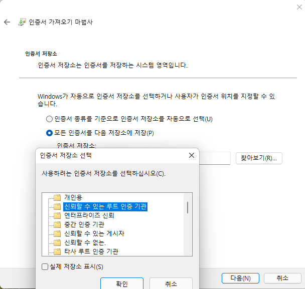Go back with the wizard back arrow

click(x=7, y=22)
